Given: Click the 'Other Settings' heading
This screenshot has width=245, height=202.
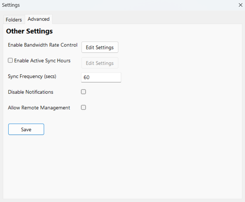Looking at the screenshot, I should (x=29, y=31).
